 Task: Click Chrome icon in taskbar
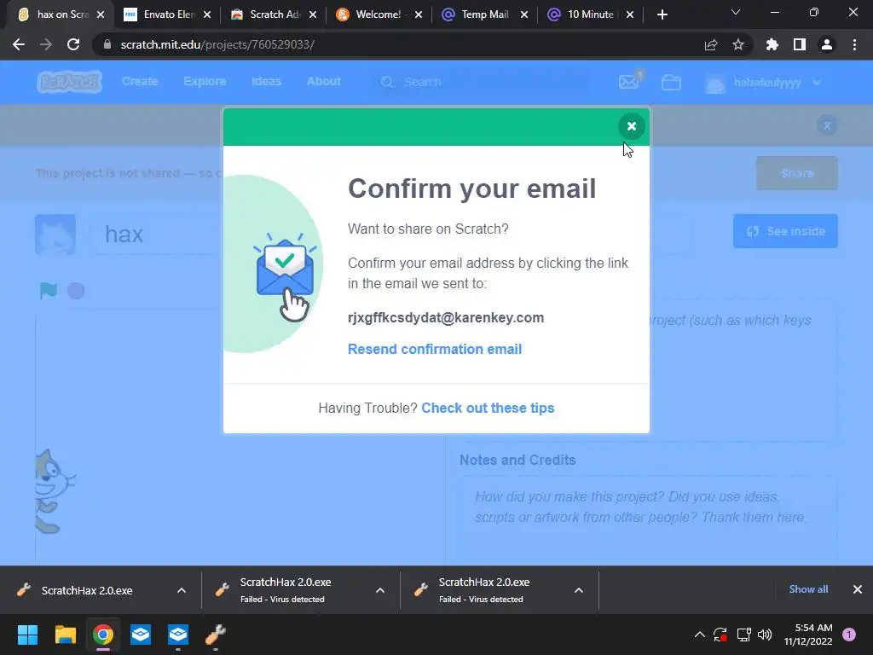(103, 635)
